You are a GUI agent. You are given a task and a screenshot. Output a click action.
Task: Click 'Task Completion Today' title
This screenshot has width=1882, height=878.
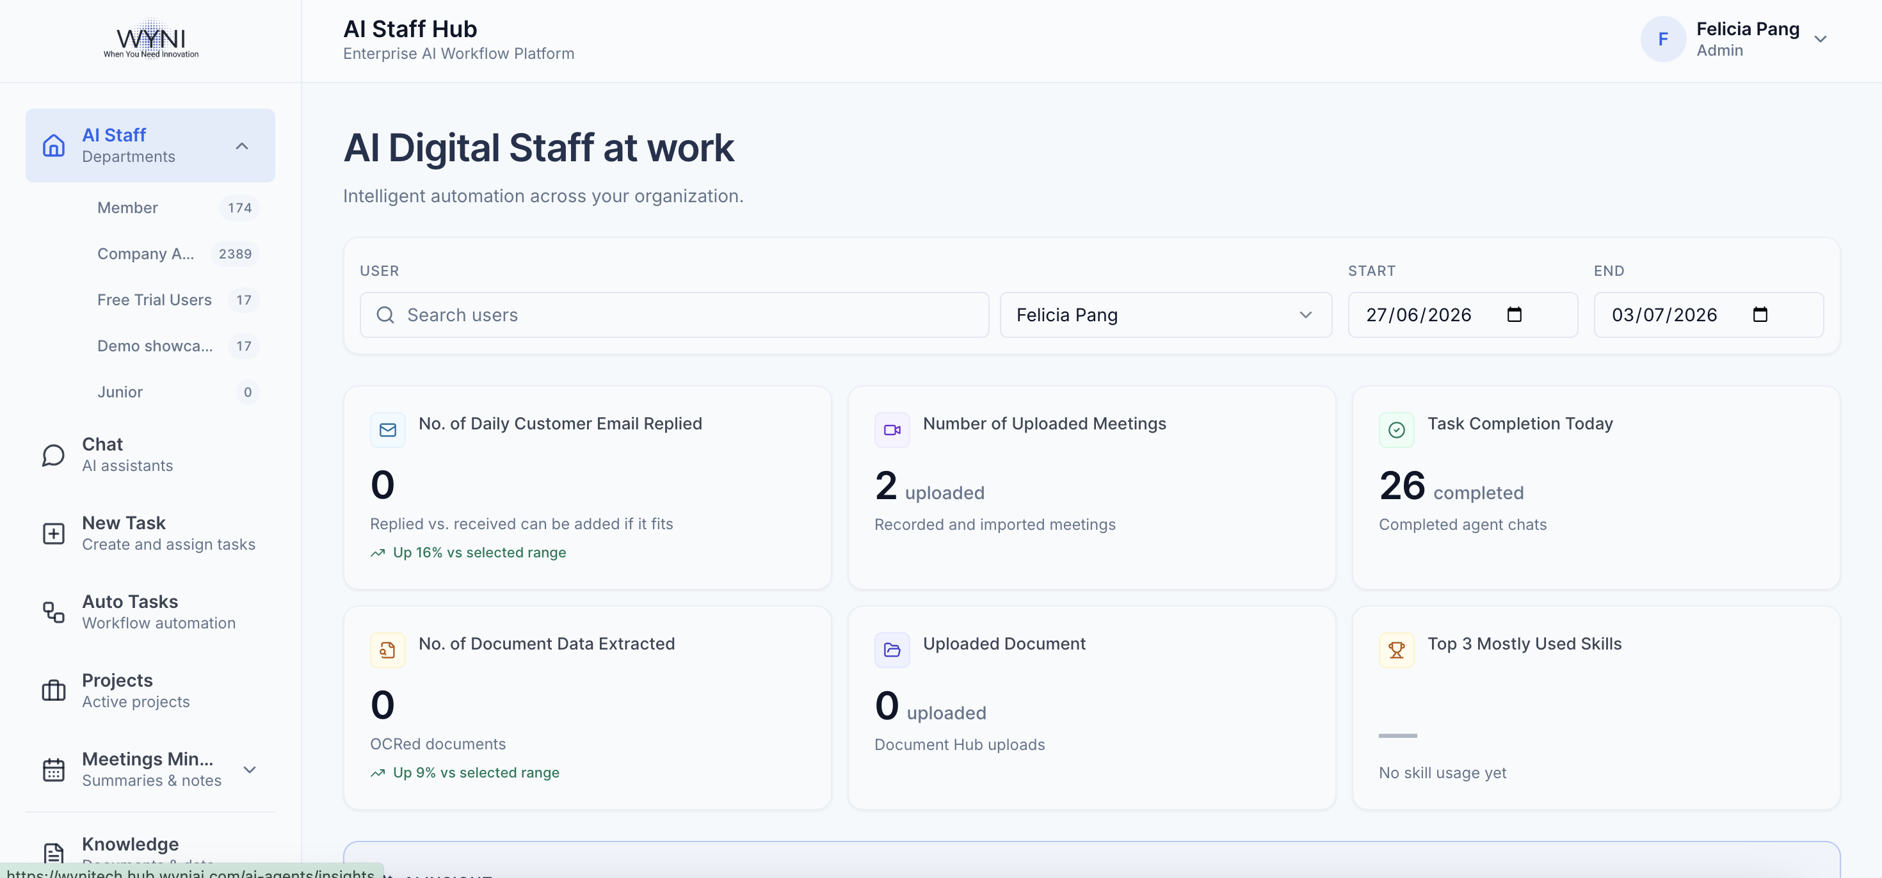pyautogui.click(x=1520, y=424)
